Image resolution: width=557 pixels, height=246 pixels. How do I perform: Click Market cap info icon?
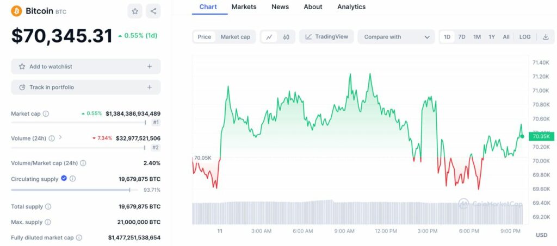[x=46, y=114]
